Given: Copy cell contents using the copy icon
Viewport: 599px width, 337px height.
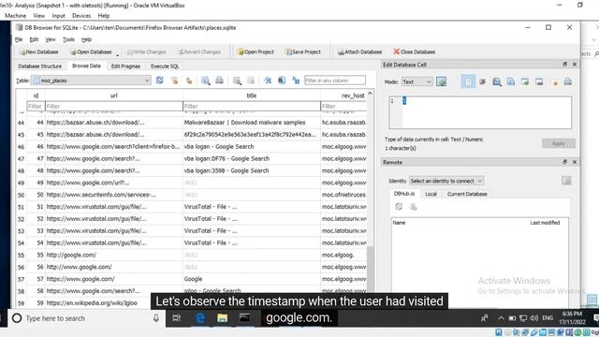Looking at the screenshot, I should [x=511, y=81].
